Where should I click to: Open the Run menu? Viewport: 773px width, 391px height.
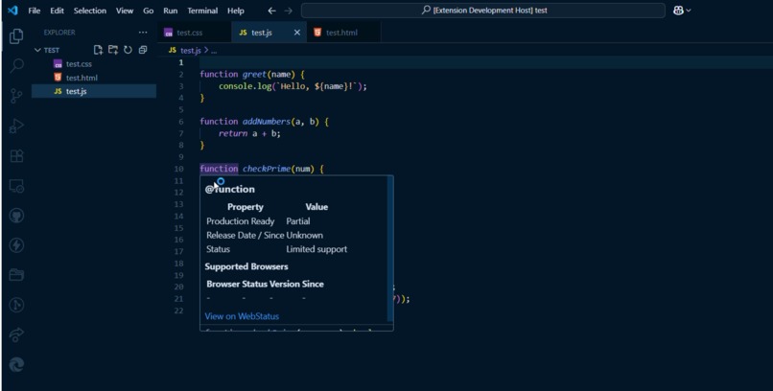[x=170, y=11]
